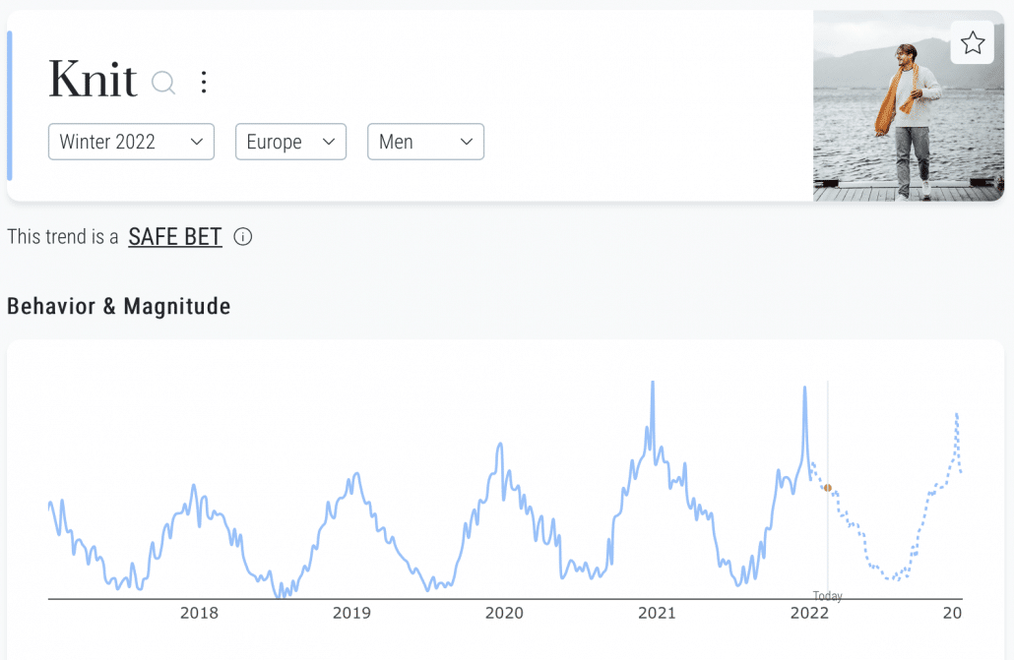Click the Today vertical line label
Image resolution: width=1014 pixels, height=660 pixels.
click(828, 596)
